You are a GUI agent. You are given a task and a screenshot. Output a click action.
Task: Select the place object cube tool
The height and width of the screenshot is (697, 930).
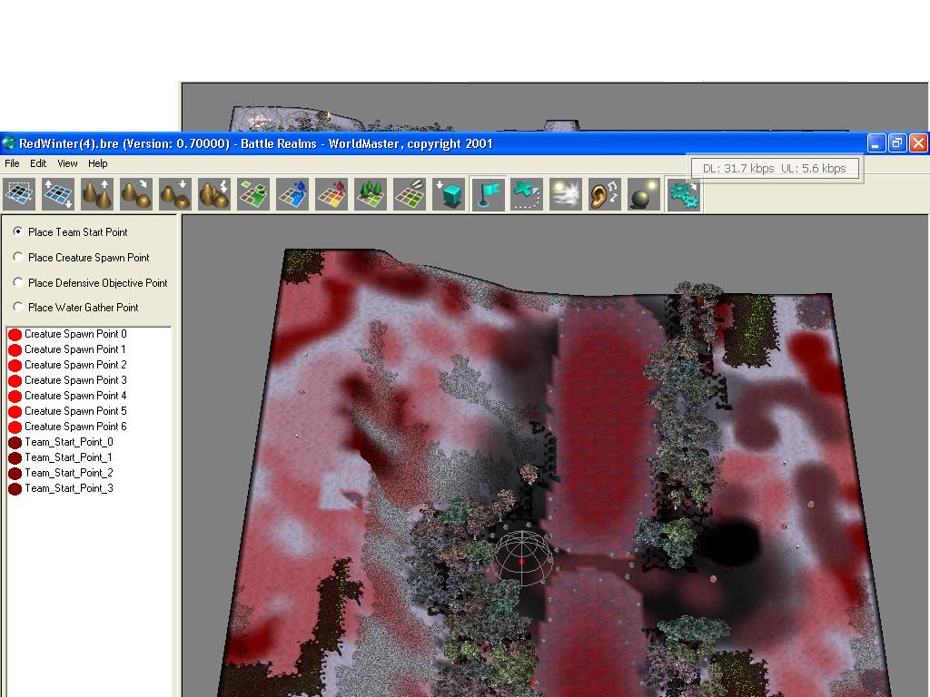click(450, 194)
